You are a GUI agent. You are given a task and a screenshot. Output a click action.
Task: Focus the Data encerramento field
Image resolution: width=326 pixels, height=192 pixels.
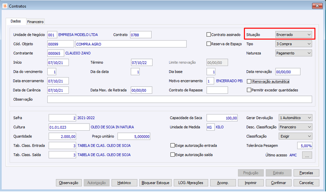point(58,81)
